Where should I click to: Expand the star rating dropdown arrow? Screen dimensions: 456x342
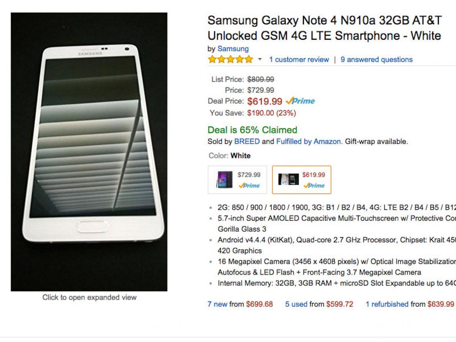pyautogui.click(x=260, y=60)
